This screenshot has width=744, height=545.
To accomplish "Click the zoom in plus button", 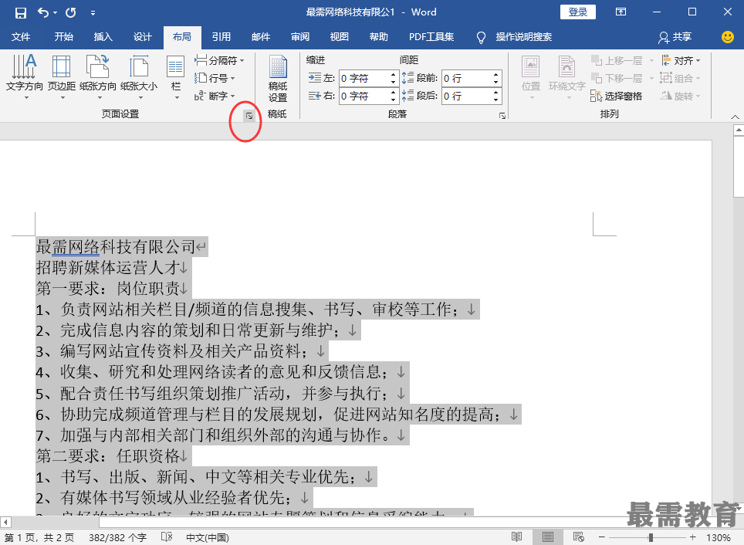I will [693, 537].
